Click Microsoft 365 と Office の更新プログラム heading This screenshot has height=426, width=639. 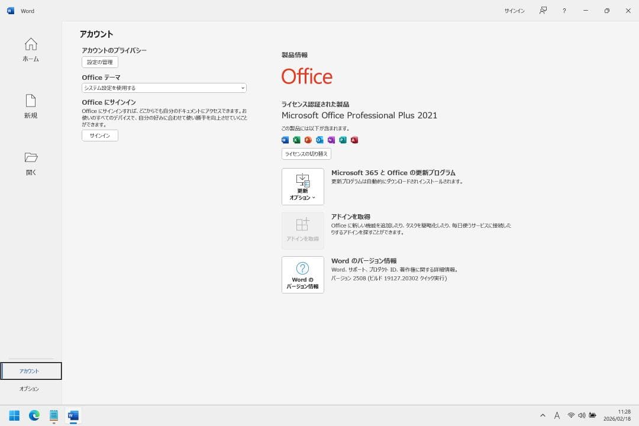(393, 173)
